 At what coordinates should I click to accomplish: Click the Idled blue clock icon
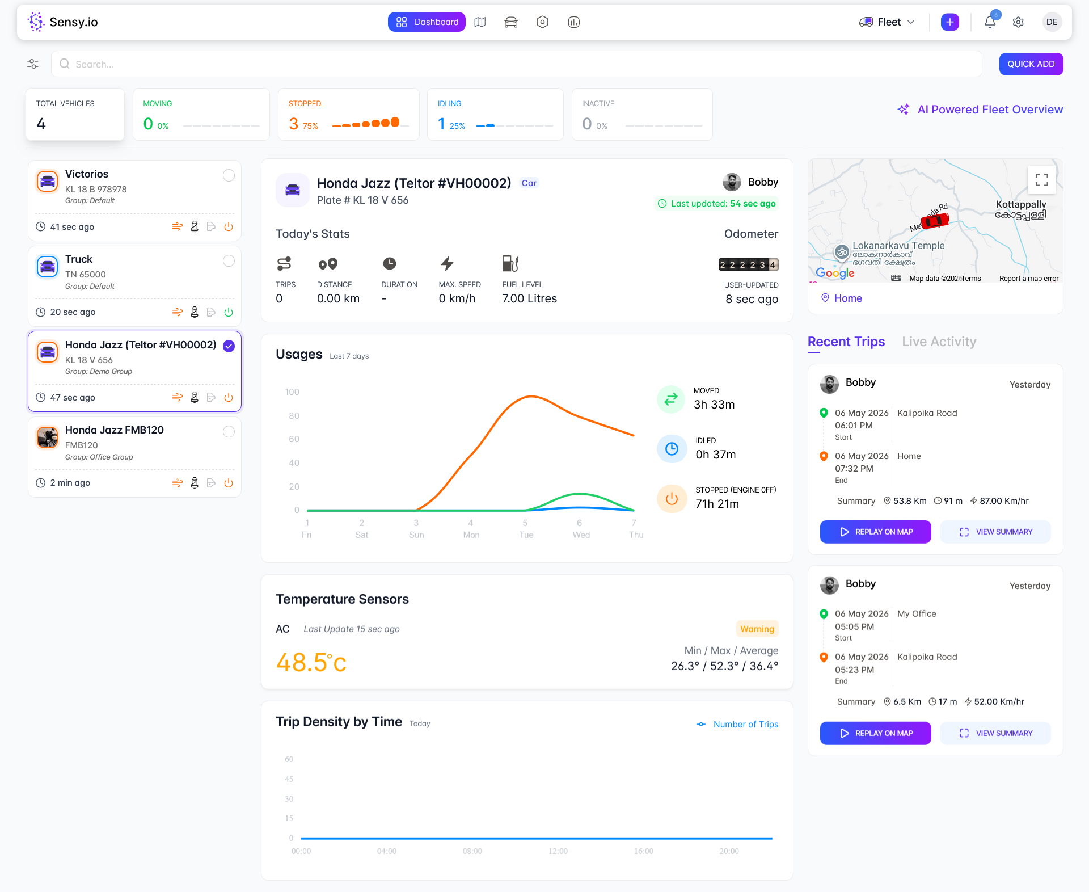coord(672,449)
